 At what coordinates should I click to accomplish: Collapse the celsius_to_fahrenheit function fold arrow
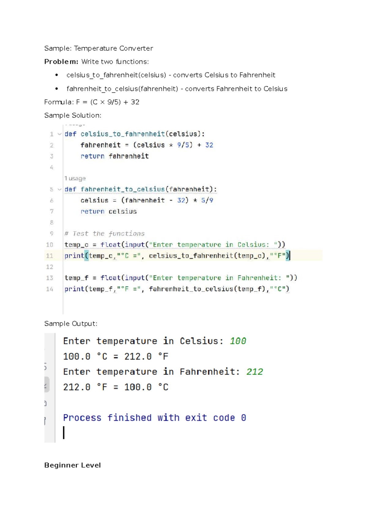coord(60,134)
